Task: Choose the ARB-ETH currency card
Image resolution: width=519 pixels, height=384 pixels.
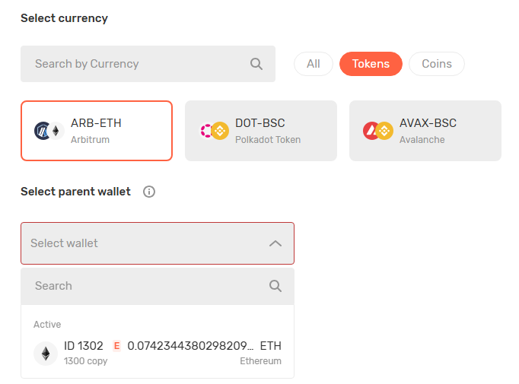Action: (x=97, y=131)
